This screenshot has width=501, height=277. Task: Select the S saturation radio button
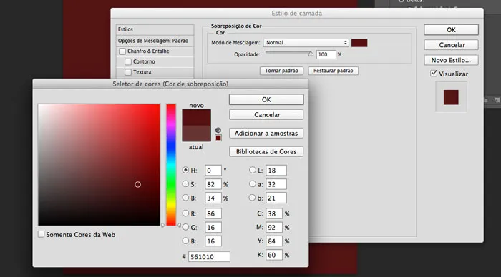[185, 184]
